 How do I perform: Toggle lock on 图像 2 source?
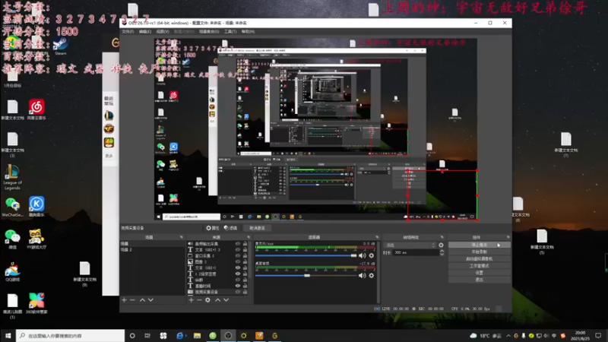(245, 261)
